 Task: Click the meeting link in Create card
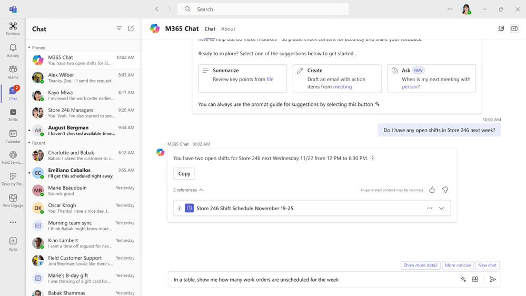pyautogui.click(x=342, y=86)
